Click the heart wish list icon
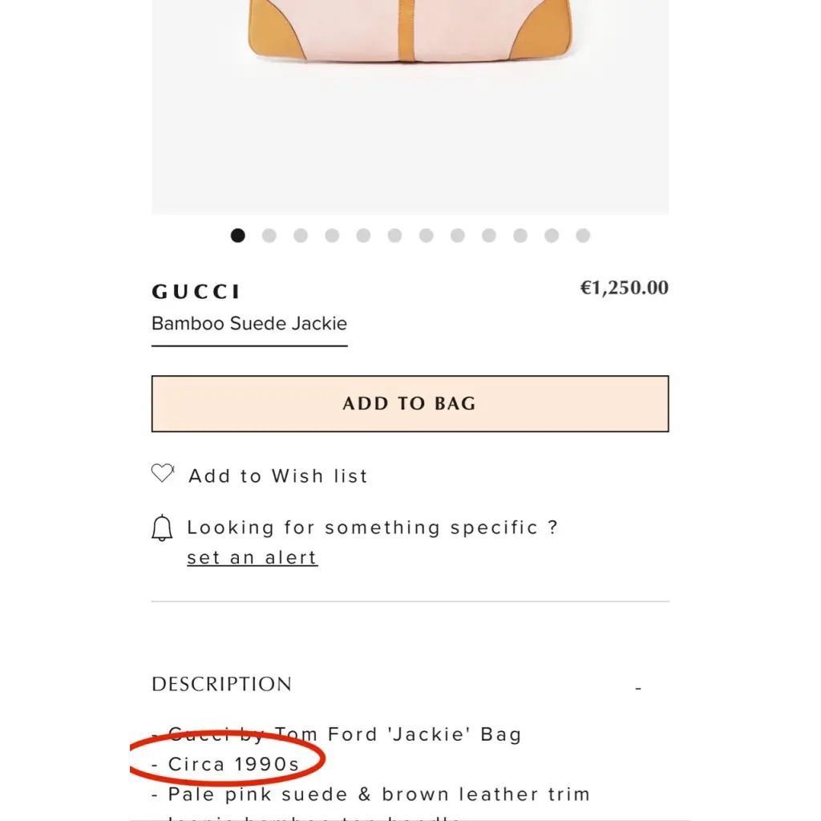This screenshot has height=821, width=821. (x=163, y=474)
